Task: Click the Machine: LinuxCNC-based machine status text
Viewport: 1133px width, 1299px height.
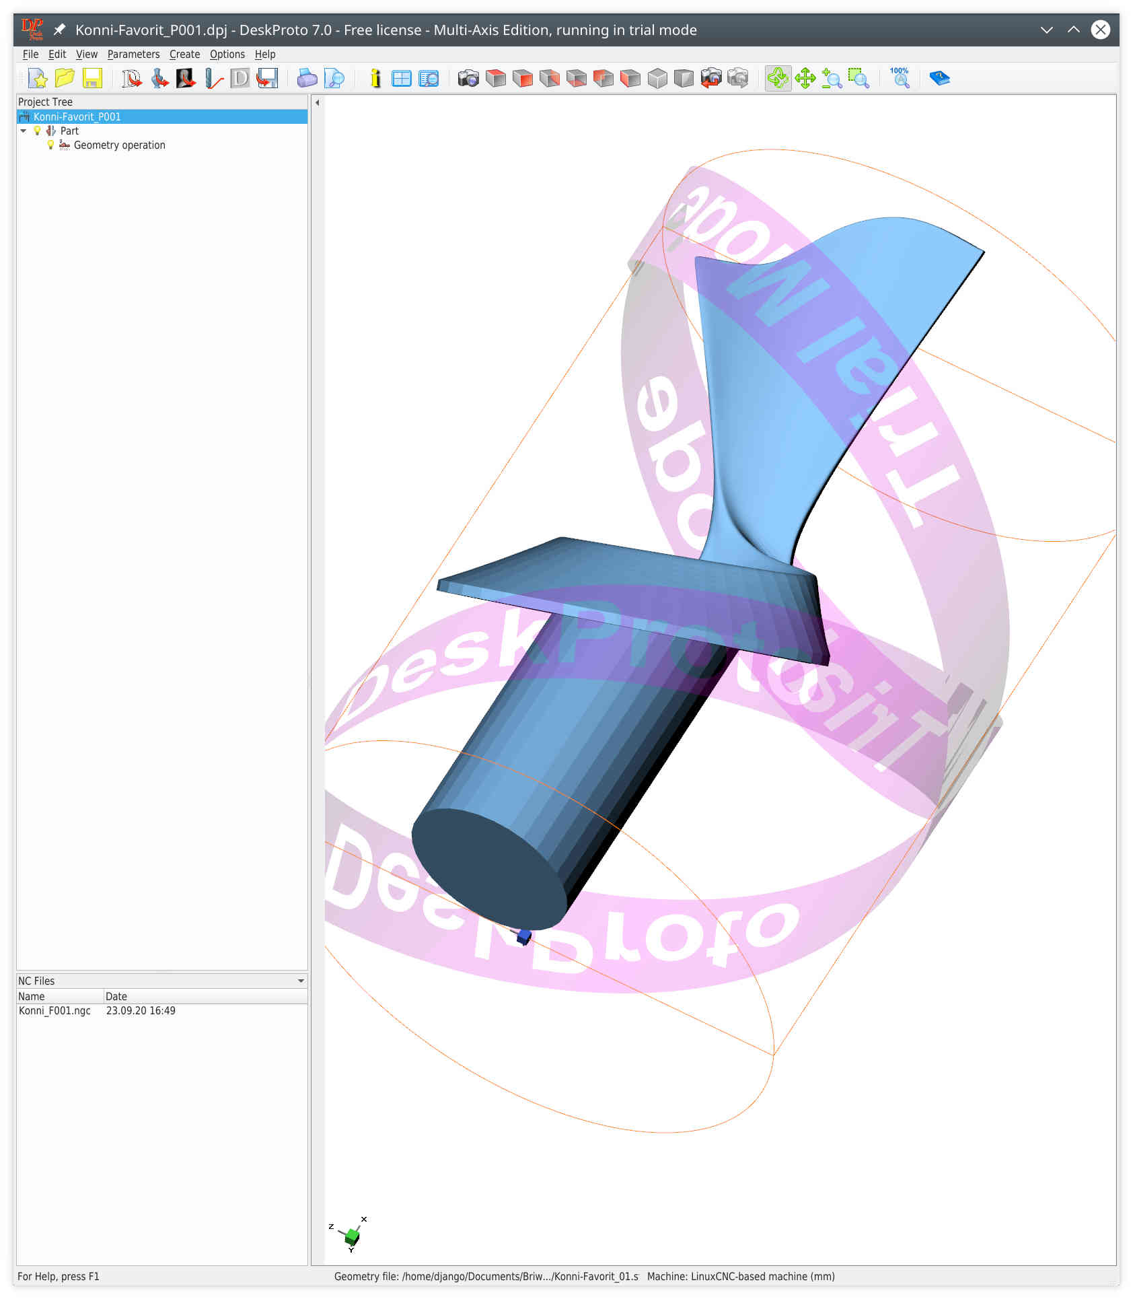Action: [x=741, y=1277]
